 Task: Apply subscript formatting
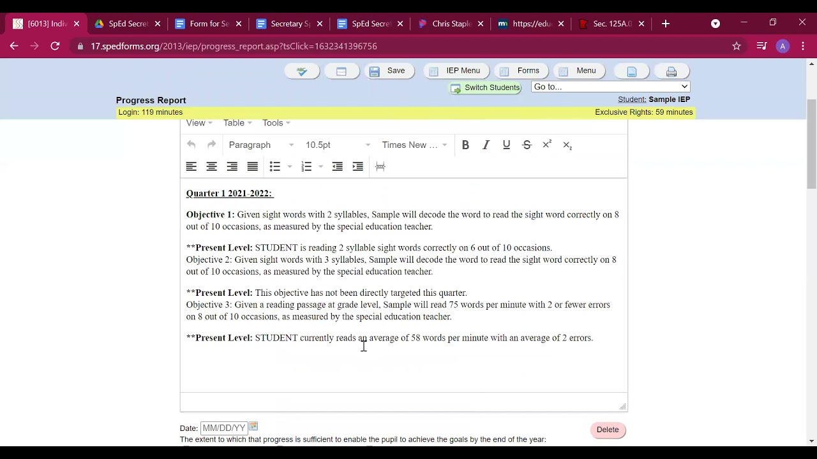pos(567,145)
